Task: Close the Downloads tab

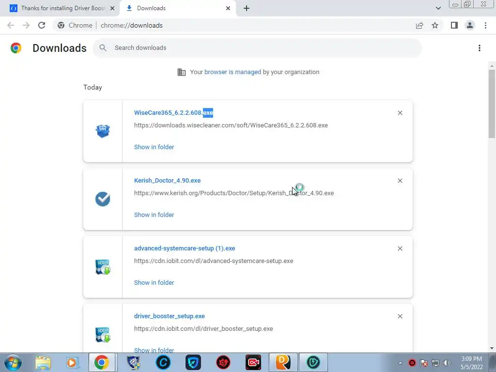Action: click(x=228, y=8)
